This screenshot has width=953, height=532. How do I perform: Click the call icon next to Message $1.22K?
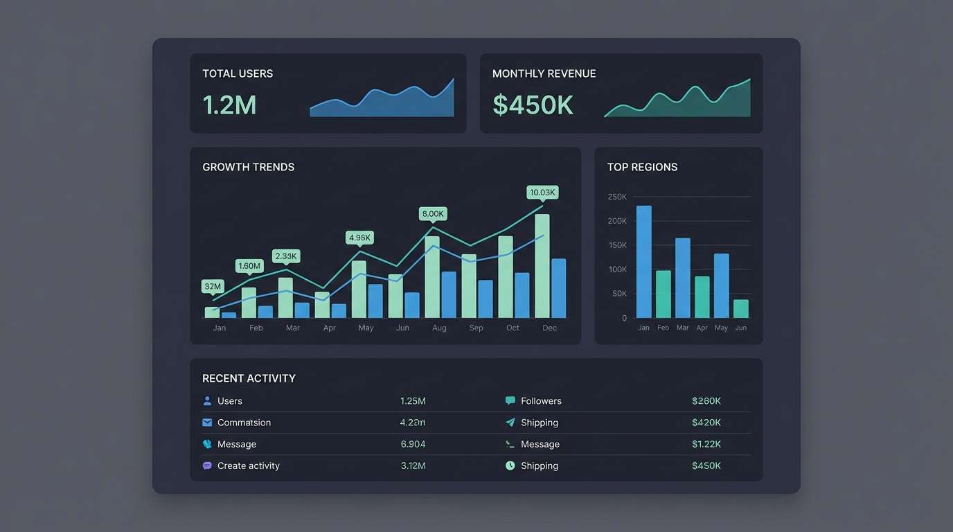[x=510, y=443]
